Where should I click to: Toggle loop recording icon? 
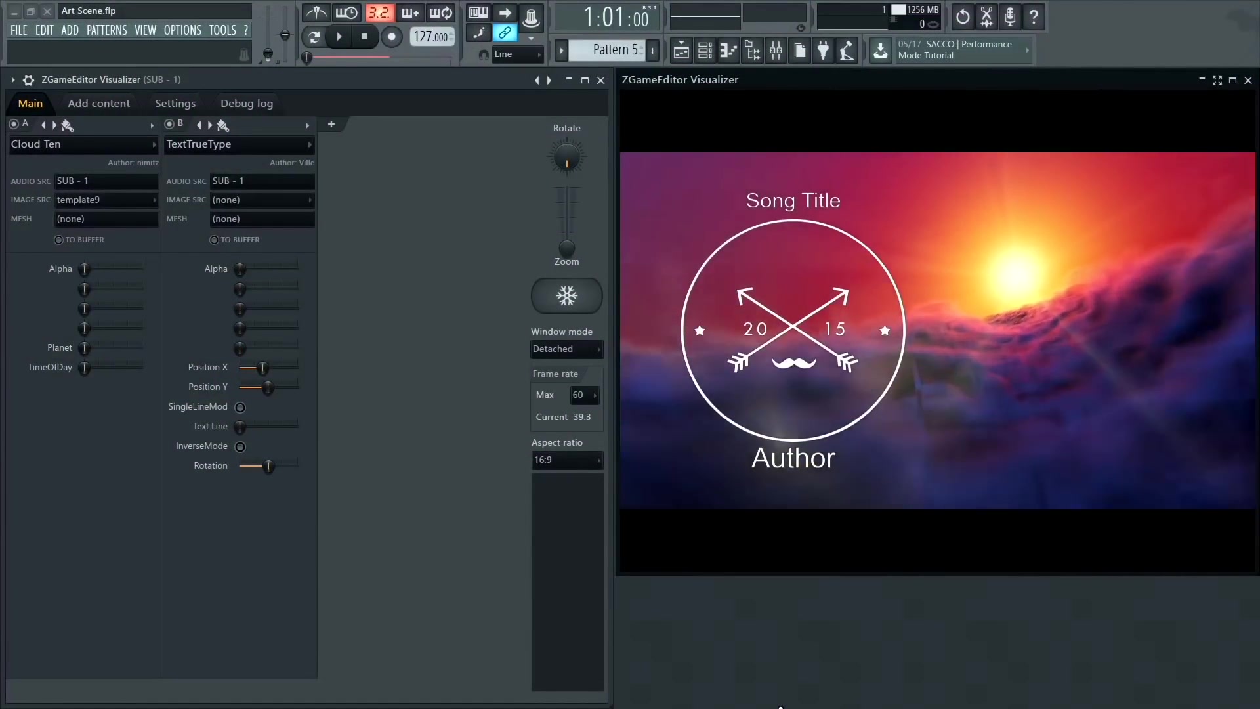(441, 12)
